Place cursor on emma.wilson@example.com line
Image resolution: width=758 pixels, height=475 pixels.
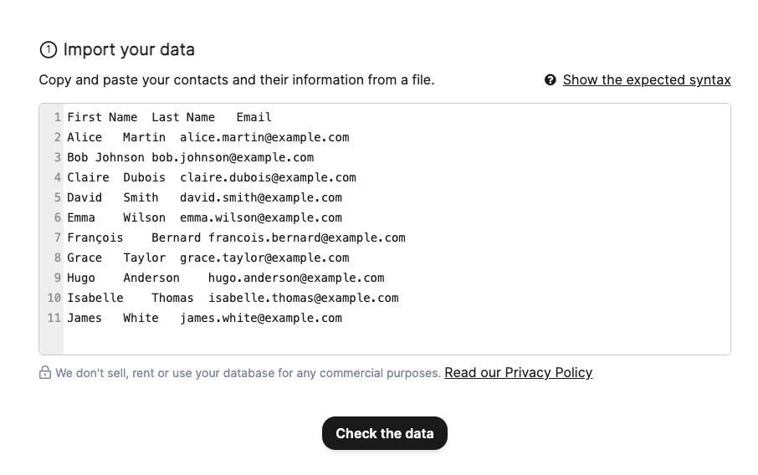[261, 217]
